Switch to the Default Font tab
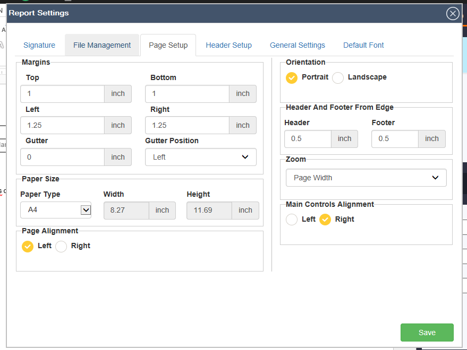Viewport: 467px width, 350px height. [363, 45]
